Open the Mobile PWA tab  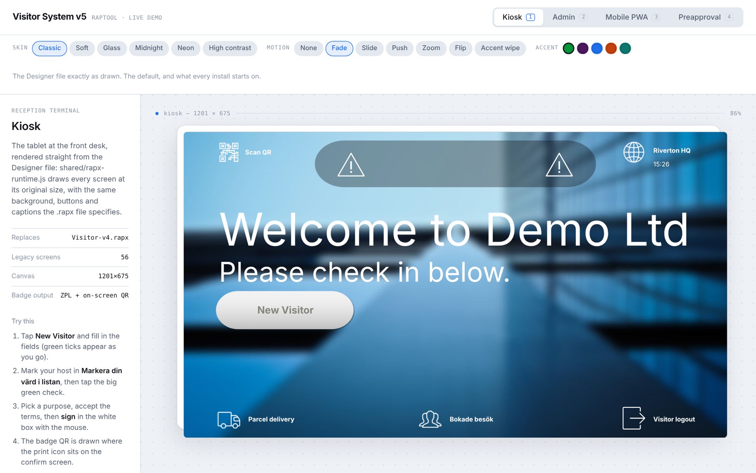(x=632, y=17)
